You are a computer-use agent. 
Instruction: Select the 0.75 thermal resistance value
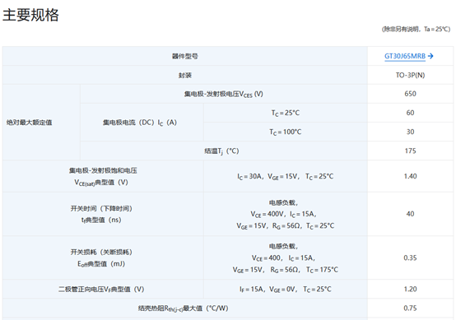pos(410,308)
